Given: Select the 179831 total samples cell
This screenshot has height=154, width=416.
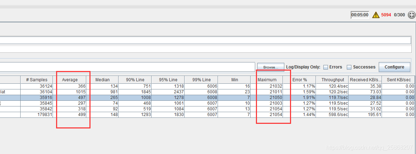Looking at the screenshot, I should (37, 115).
